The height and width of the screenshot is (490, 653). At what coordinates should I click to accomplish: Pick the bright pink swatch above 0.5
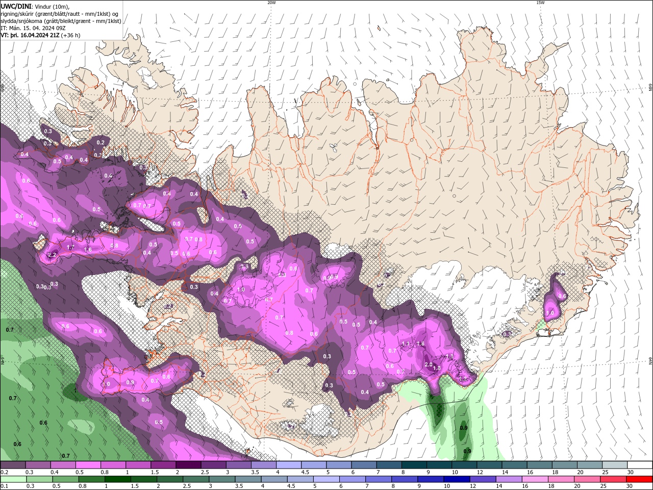pos(88,465)
